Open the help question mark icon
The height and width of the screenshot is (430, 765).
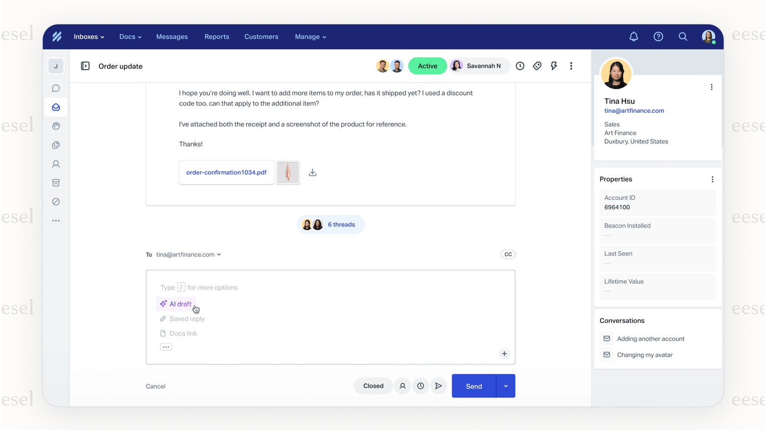tap(658, 36)
